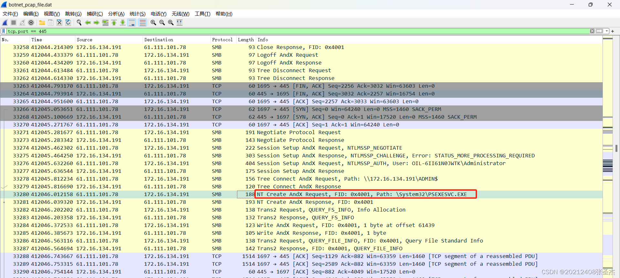Add a filter button with plus icon
This screenshot has height=278, width=620.
click(613, 31)
